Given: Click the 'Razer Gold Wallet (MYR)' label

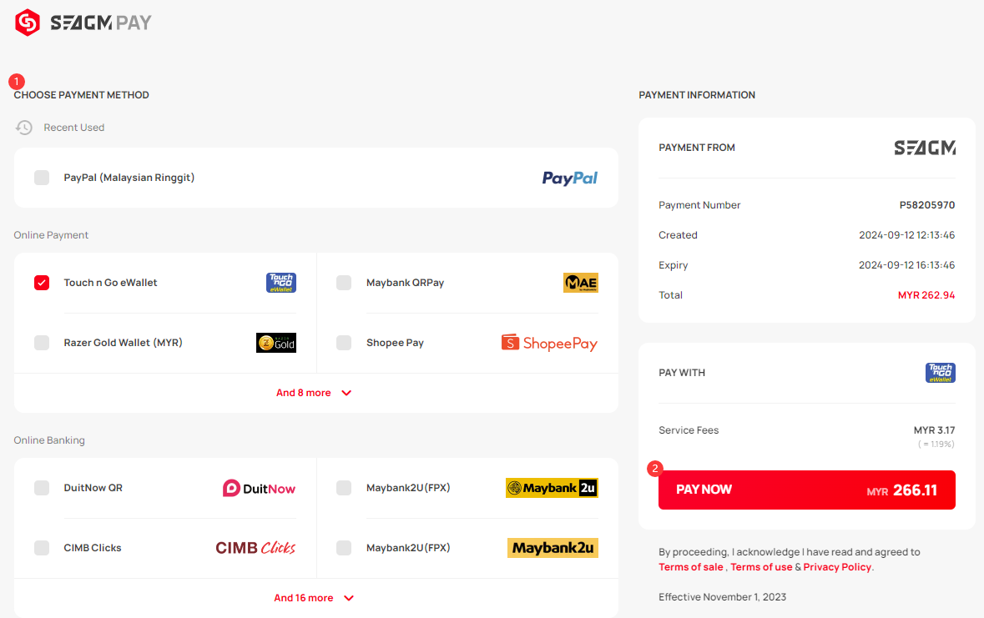Looking at the screenshot, I should 123,343.
